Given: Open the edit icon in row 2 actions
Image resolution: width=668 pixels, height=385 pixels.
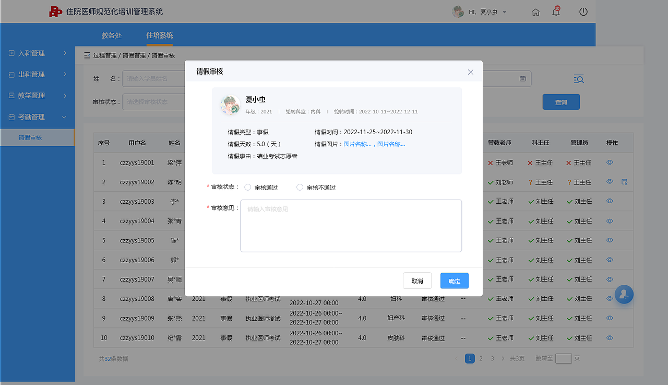Looking at the screenshot, I should [x=624, y=181].
